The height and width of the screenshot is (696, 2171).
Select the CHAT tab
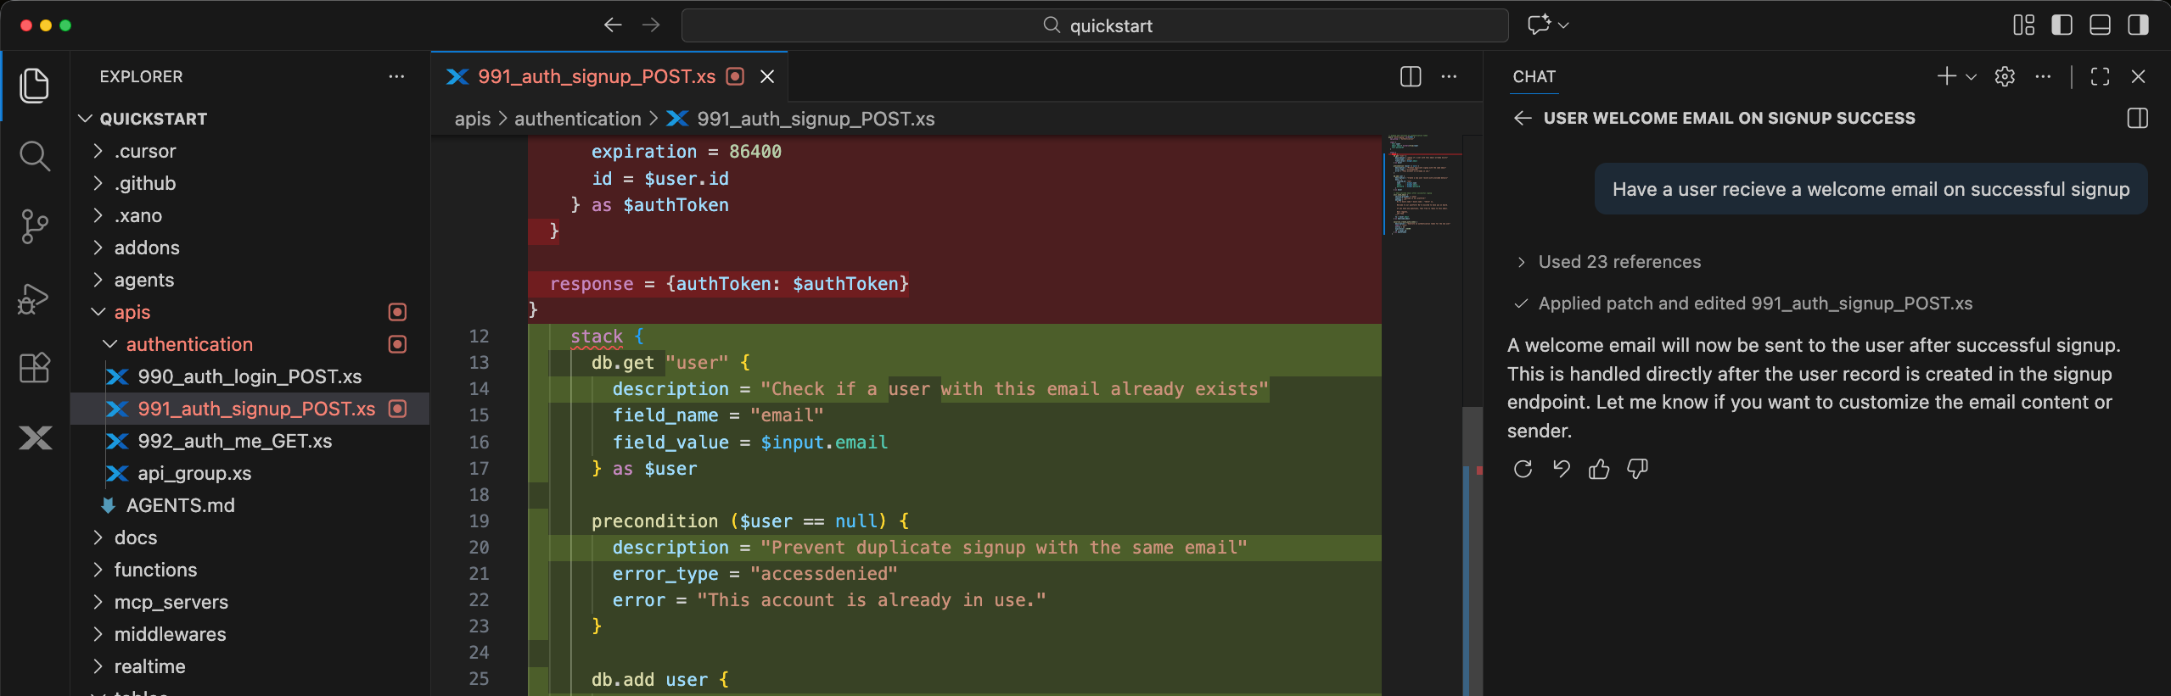click(1534, 76)
